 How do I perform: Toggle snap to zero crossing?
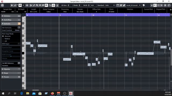(x=50, y=5)
